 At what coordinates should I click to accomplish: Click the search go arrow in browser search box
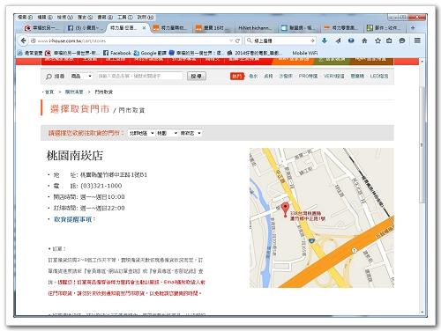pos(312,40)
